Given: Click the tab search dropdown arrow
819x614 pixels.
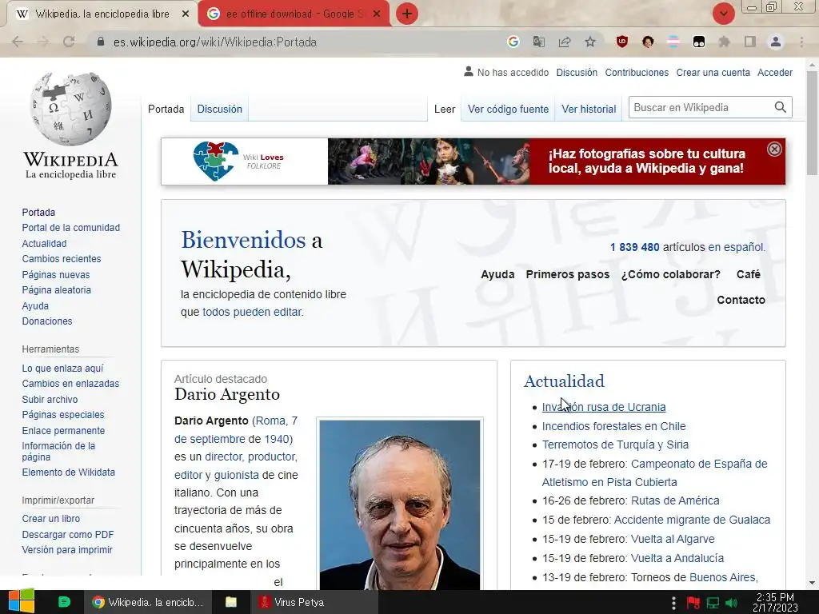Looking at the screenshot, I should click(723, 14).
